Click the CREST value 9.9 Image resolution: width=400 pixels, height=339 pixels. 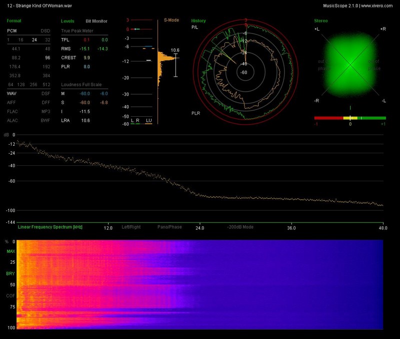(86, 58)
